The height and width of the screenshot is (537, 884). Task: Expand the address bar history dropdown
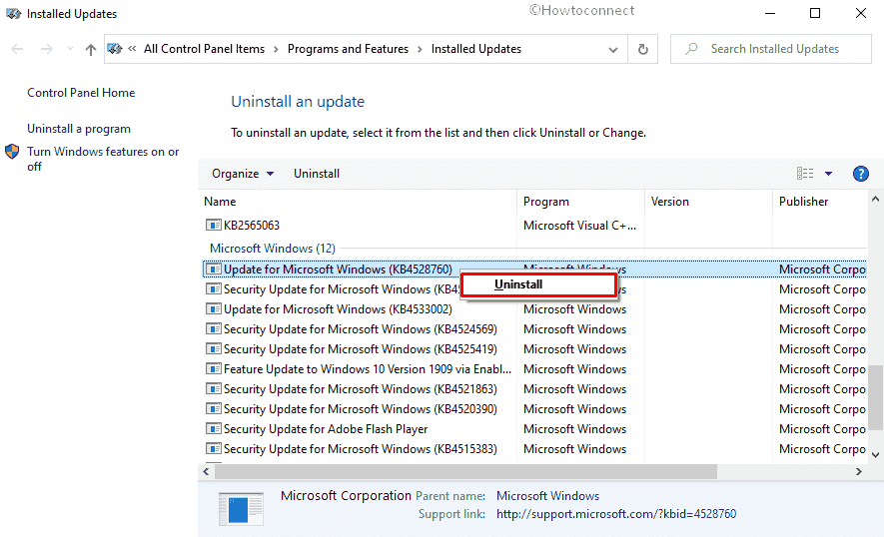coord(613,50)
